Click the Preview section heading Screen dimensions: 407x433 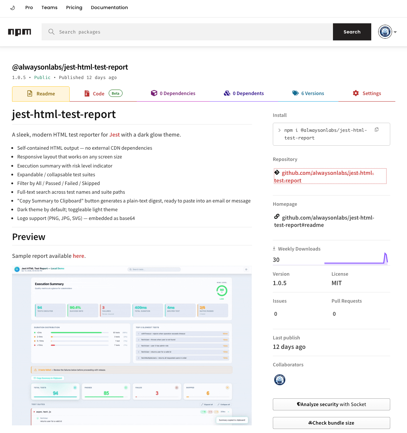tap(29, 237)
